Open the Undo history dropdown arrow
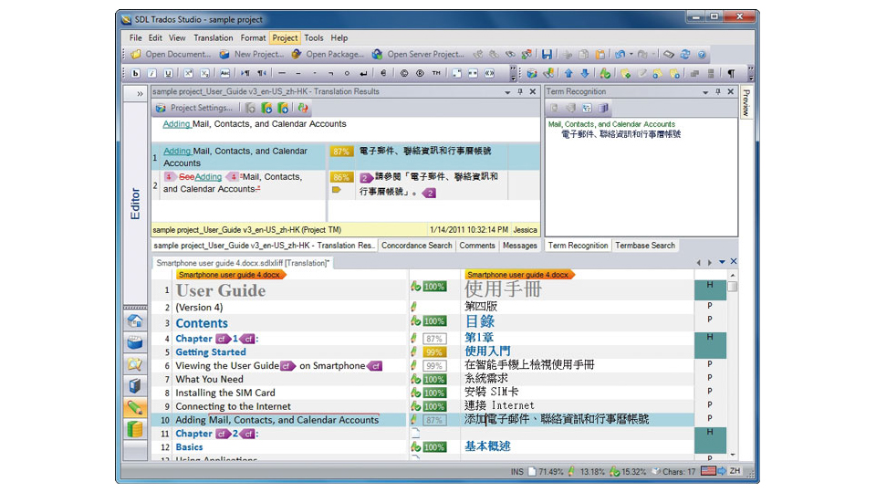The width and height of the screenshot is (876, 493). pos(631,54)
